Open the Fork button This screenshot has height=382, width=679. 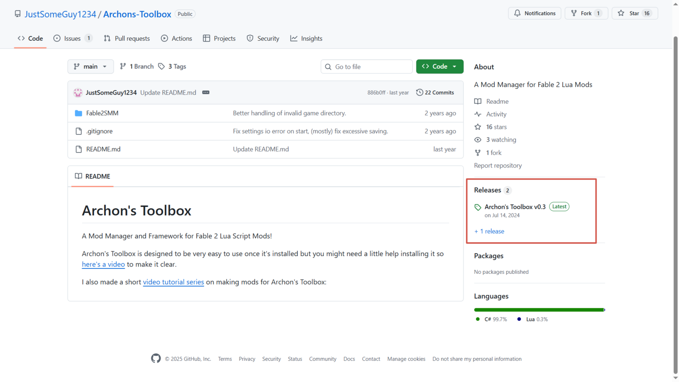586,13
